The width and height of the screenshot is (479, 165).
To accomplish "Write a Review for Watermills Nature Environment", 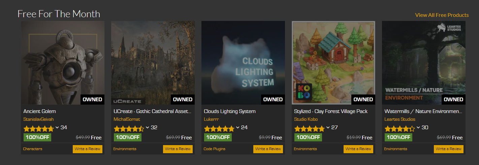I will coord(449,149).
